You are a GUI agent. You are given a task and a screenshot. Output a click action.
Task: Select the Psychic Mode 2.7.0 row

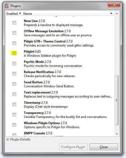(60, 64)
